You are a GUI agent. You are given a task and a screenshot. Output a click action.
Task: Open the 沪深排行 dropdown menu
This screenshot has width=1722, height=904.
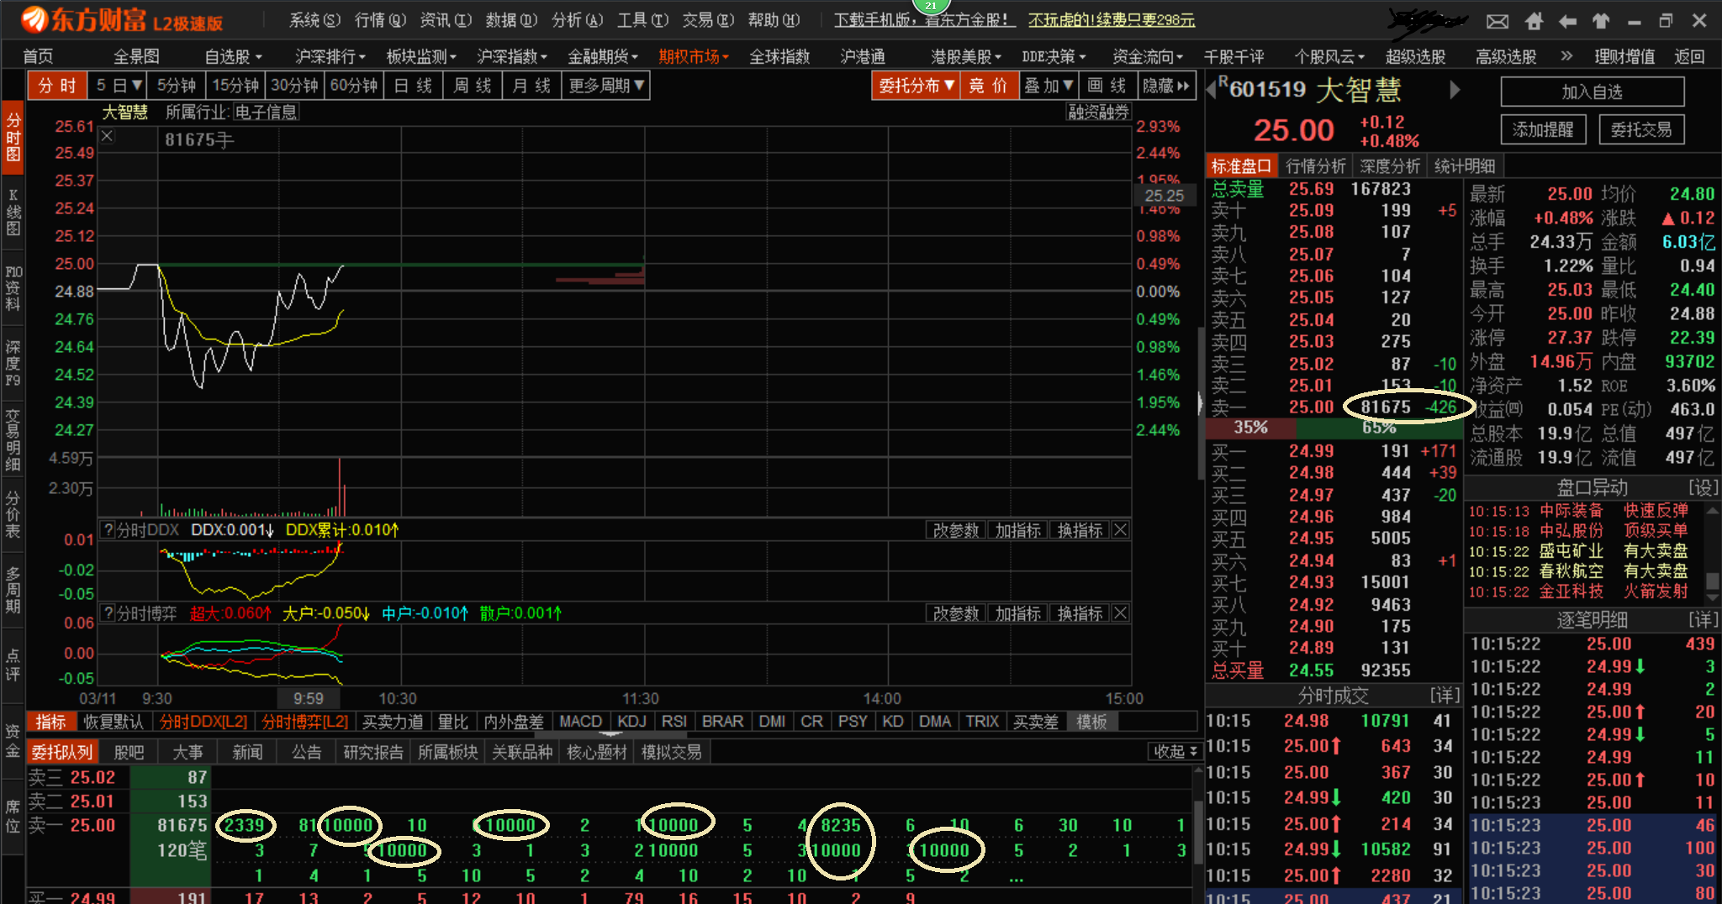click(x=330, y=56)
